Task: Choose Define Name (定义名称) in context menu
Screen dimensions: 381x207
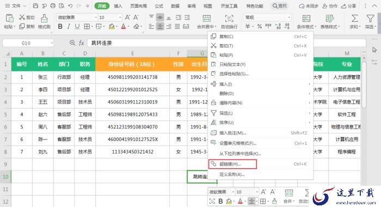Action: (260, 174)
